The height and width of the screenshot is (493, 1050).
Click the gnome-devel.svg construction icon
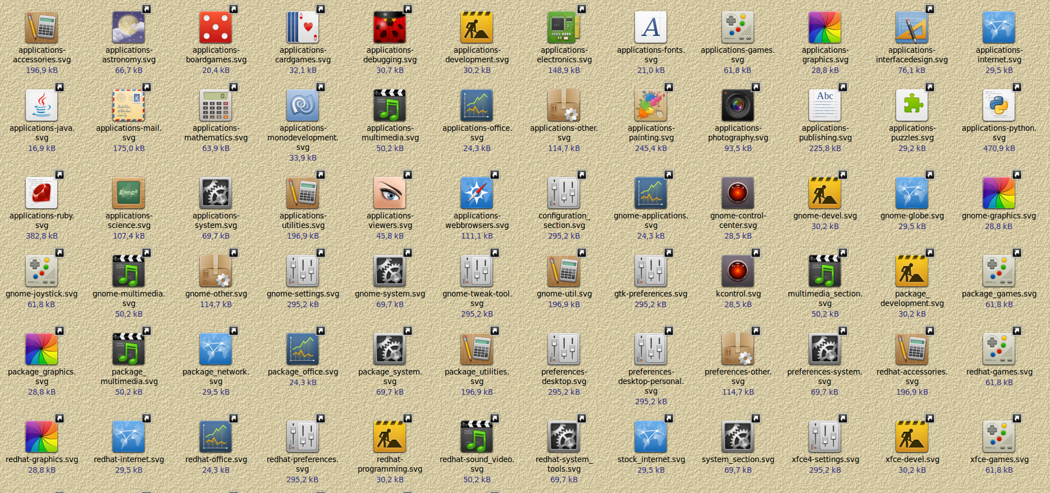[825, 193]
